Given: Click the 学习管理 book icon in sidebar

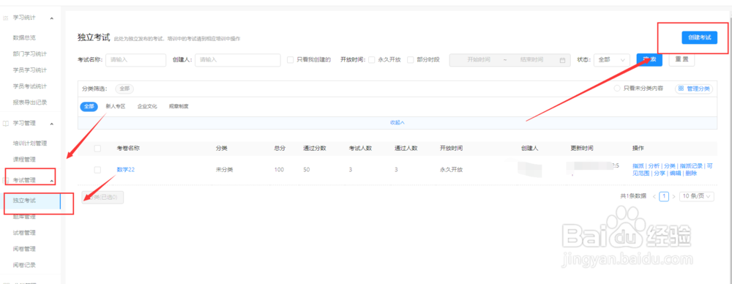Looking at the screenshot, I should pos(6,124).
